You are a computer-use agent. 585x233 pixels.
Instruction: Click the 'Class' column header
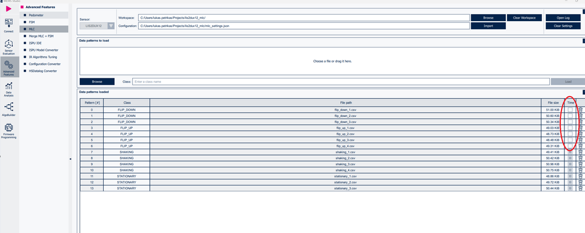(127, 102)
